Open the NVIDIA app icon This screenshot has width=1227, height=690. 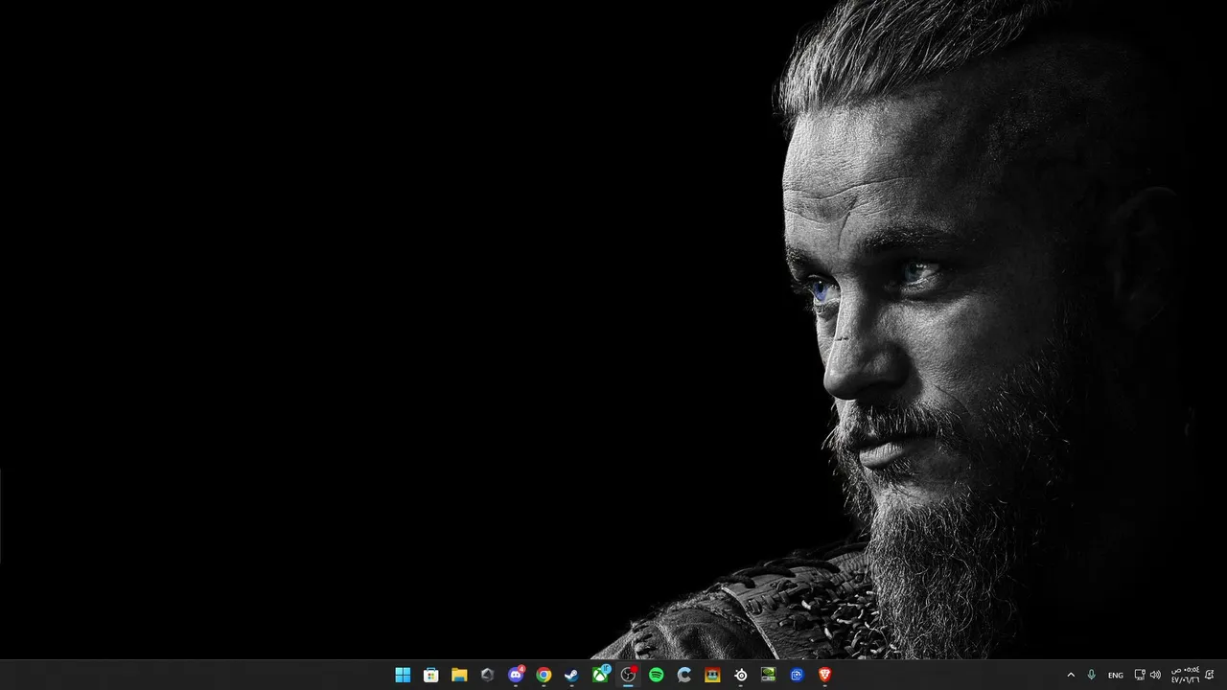768,675
